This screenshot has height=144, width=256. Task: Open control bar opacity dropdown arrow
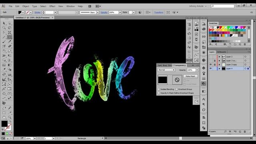coord(120,12)
